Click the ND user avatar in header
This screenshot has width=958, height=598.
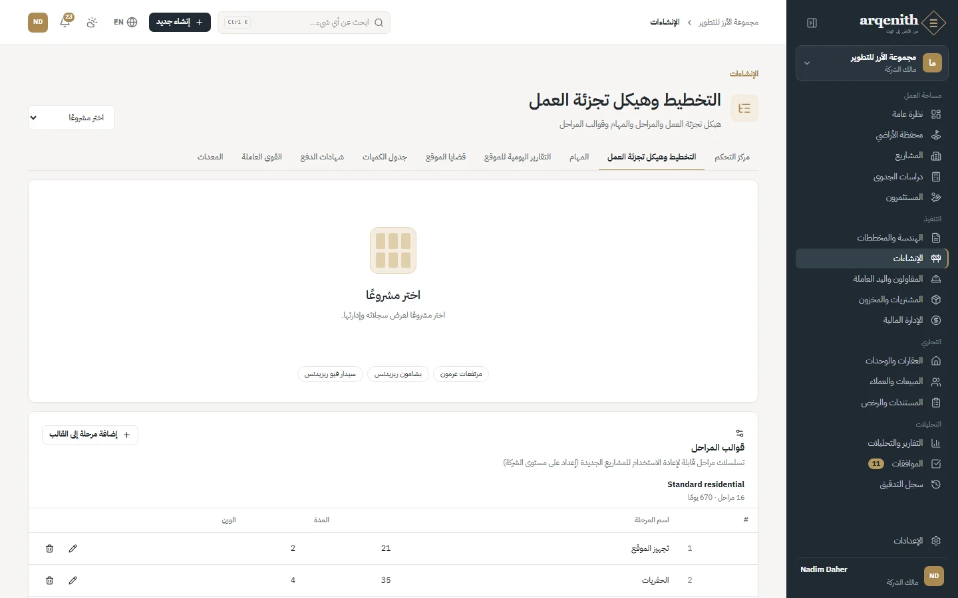(38, 22)
